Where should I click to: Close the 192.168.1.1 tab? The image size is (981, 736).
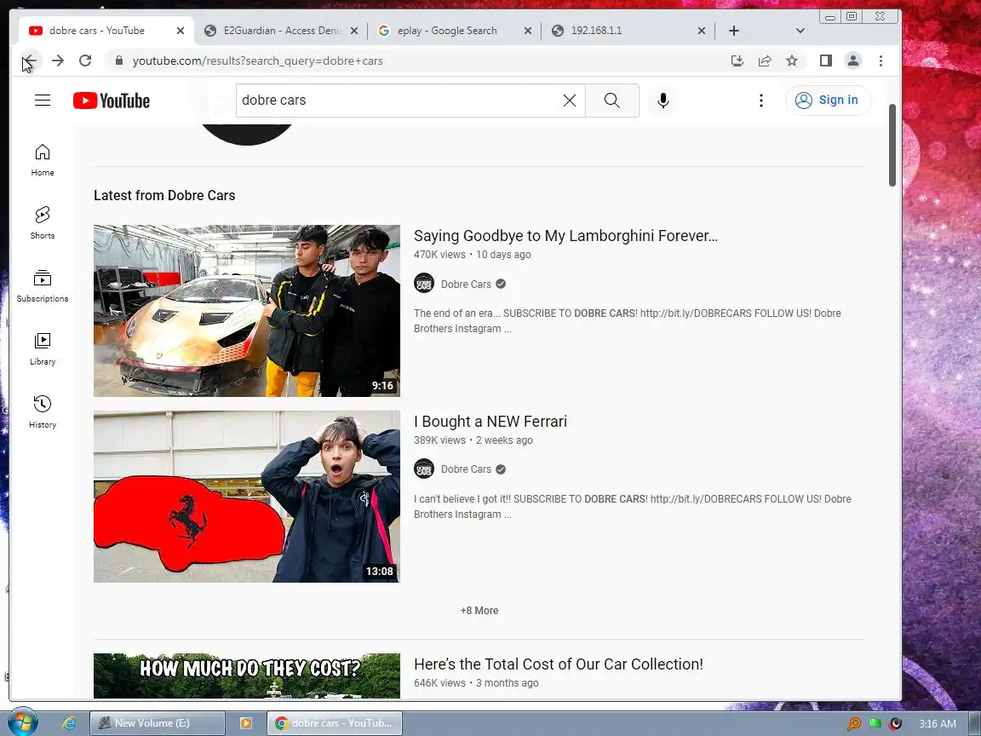click(702, 30)
